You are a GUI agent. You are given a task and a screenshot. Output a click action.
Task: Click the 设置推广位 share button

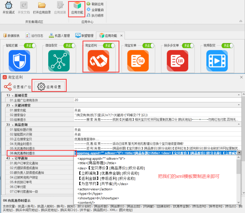pyautogui.click(x=18, y=87)
